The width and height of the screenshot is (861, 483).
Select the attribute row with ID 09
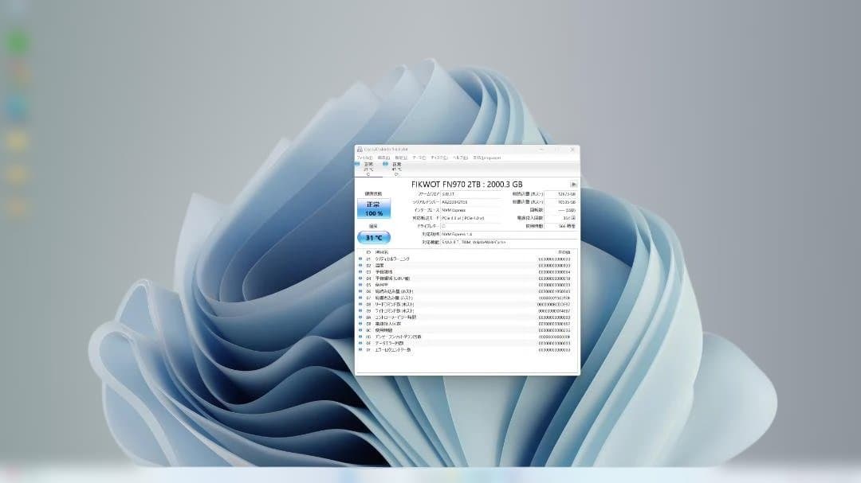(x=467, y=310)
